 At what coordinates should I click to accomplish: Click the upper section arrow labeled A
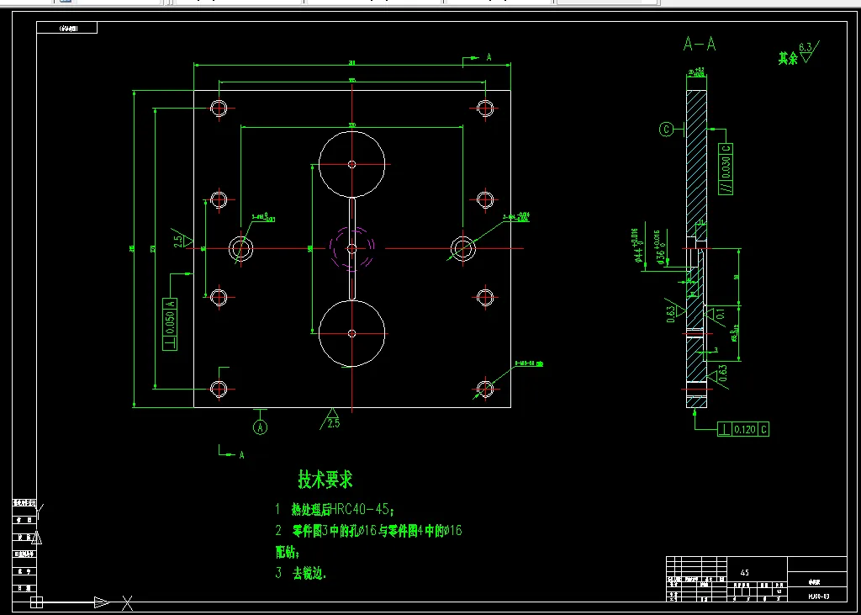click(476, 59)
